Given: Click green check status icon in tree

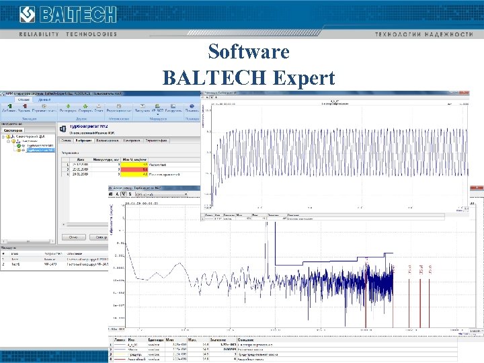Looking at the screenshot, I should tap(19, 146).
